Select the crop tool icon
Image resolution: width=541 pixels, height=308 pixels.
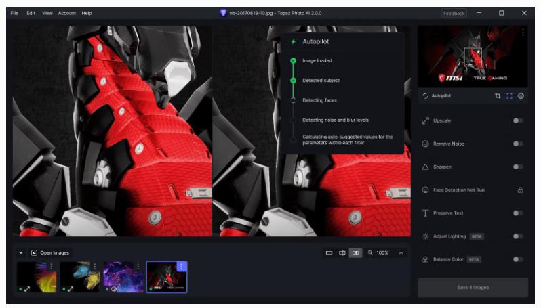[x=498, y=96]
